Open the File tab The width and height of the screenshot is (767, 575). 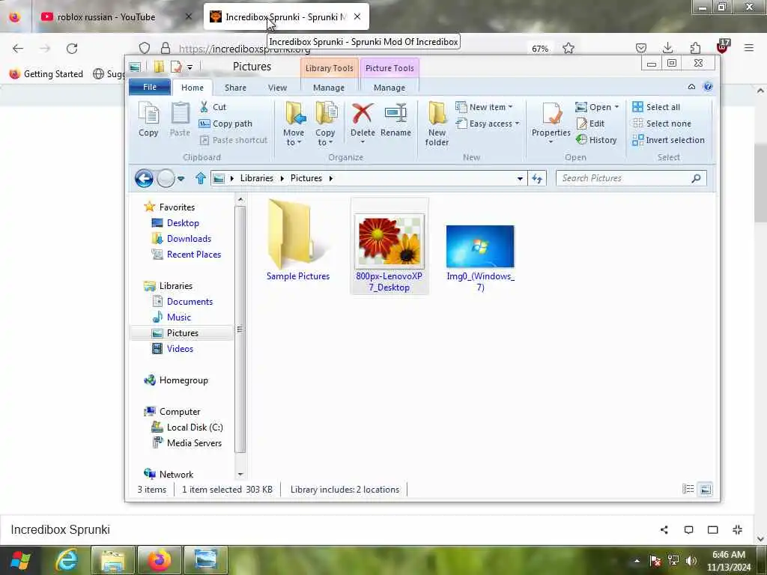[x=150, y=87]
